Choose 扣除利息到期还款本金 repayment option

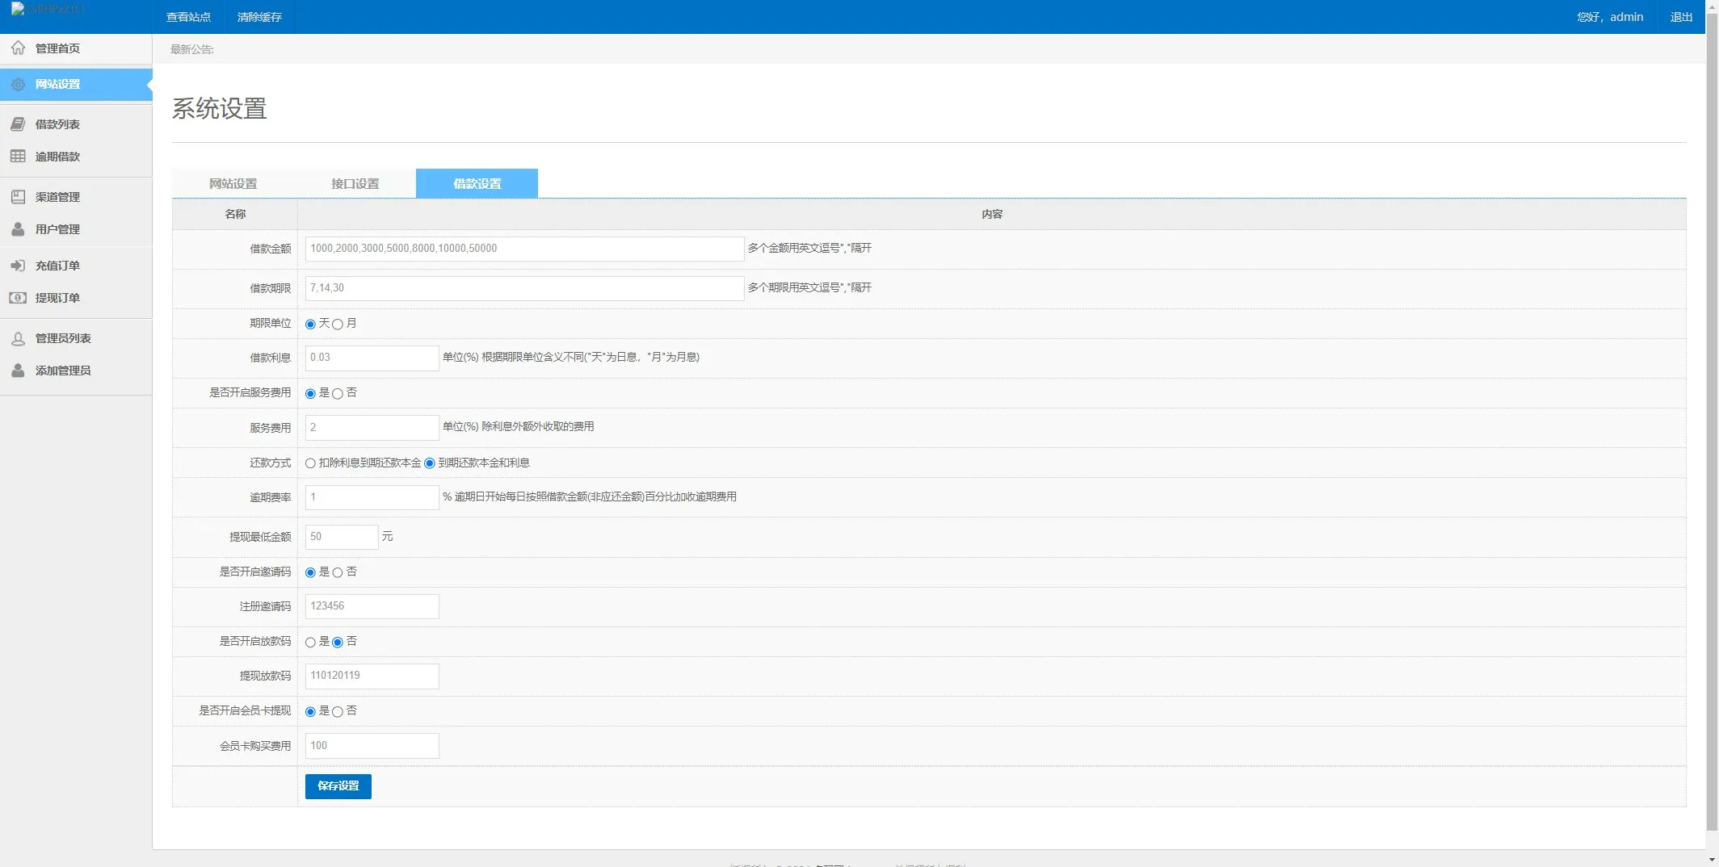310,463
